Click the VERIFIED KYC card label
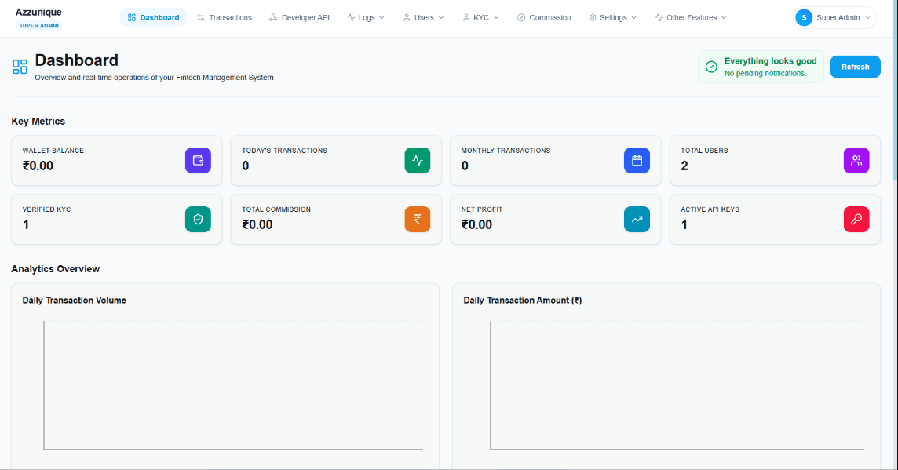This screenshot has height=470, width=898. pyautogui.click(x=47, y=209)
